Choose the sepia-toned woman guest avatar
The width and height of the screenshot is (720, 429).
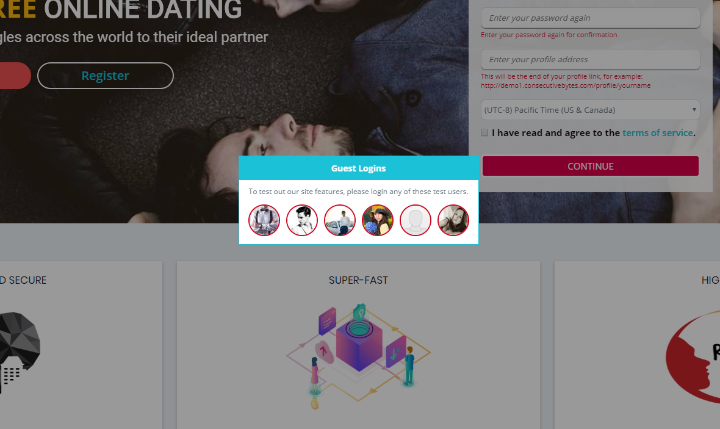tap(453, 220)
